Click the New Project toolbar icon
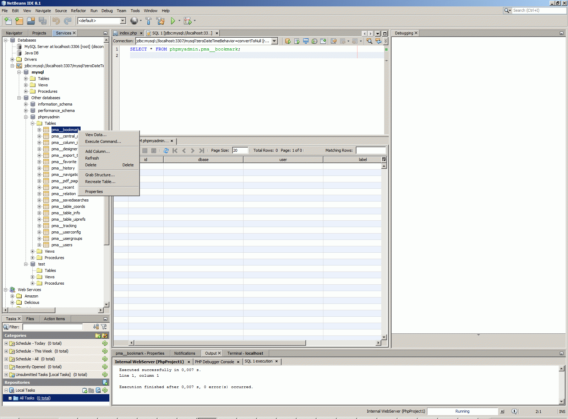 pos(19,21)
